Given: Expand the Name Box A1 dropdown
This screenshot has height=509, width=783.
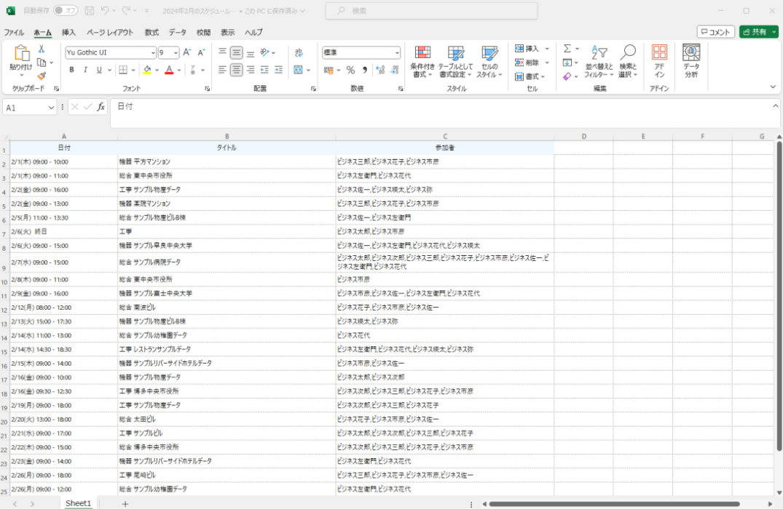Looking at the screenshot, I should pos(51,108).
